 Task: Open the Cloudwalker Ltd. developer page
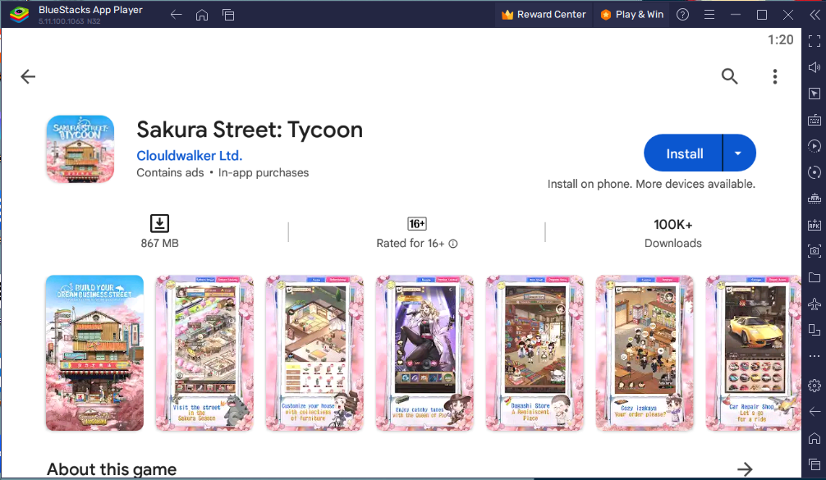(x=189, y=156)
